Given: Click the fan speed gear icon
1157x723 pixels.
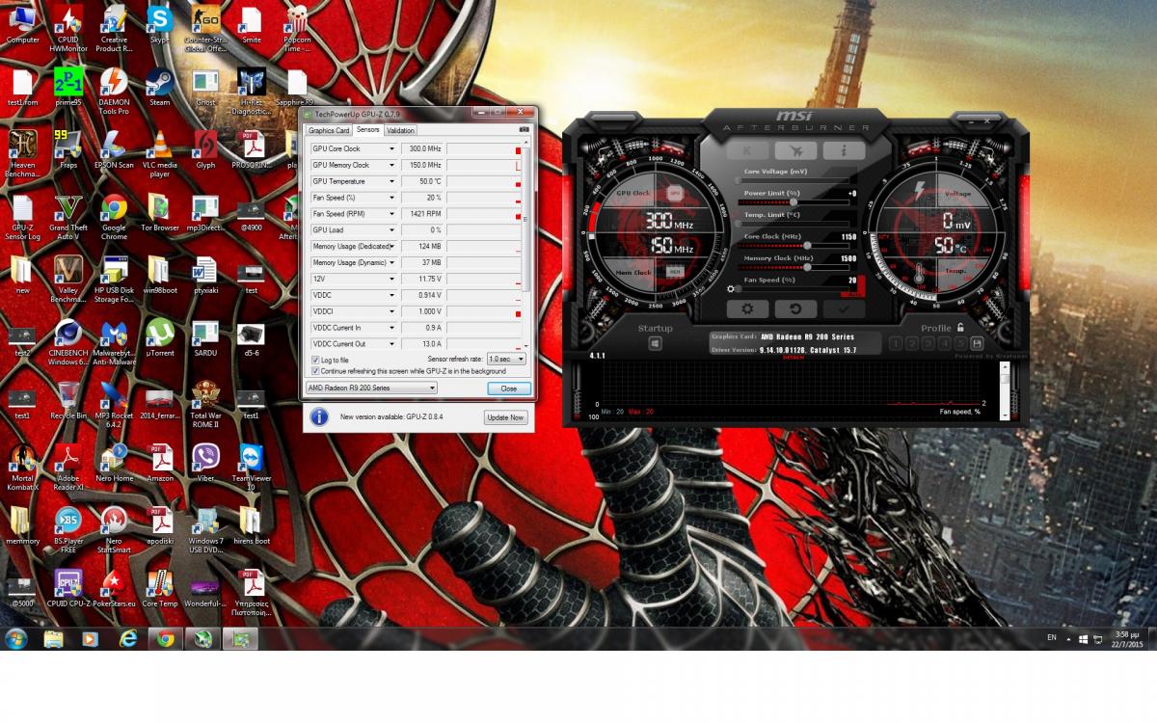Looking at the screenshot, I should [x=732, y=288].
